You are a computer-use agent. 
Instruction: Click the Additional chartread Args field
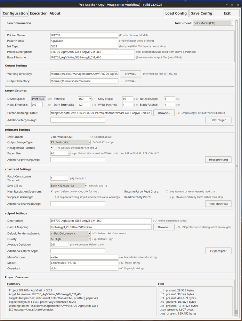(x=77, y=204)
